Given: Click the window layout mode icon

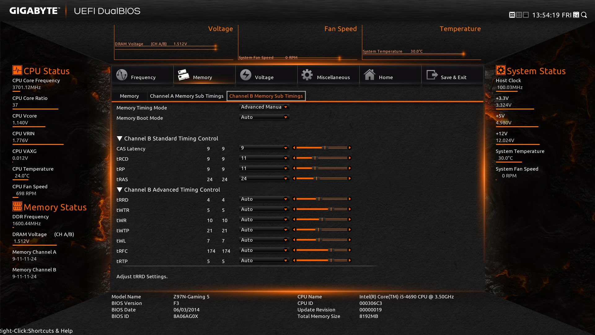Looking at the screenshot, I should pos(526,15).
